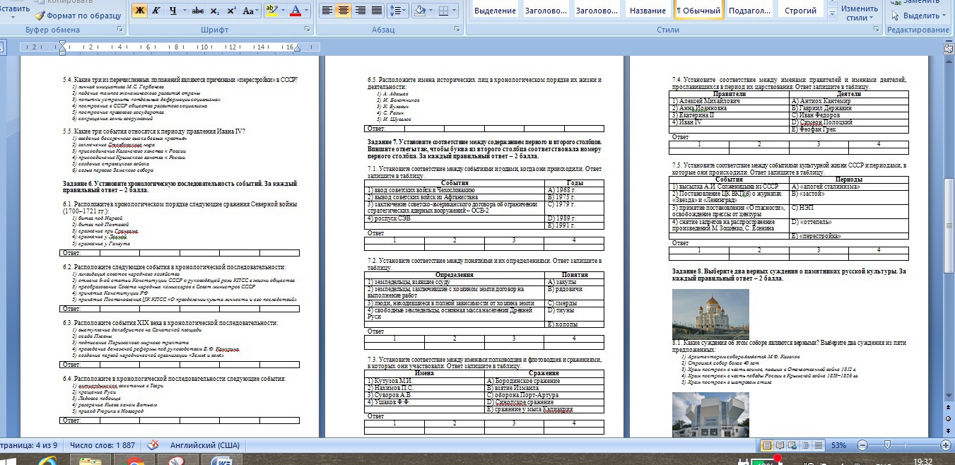Switch to Print Layout view in status bar
Image resolution: width=955 pixels, height=465 pixels.
[766, 446]
